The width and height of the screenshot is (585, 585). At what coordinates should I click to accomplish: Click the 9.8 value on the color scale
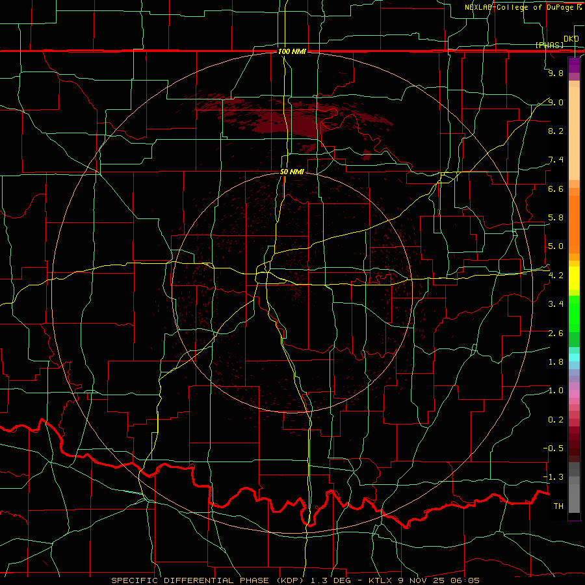tap(556, 73)
